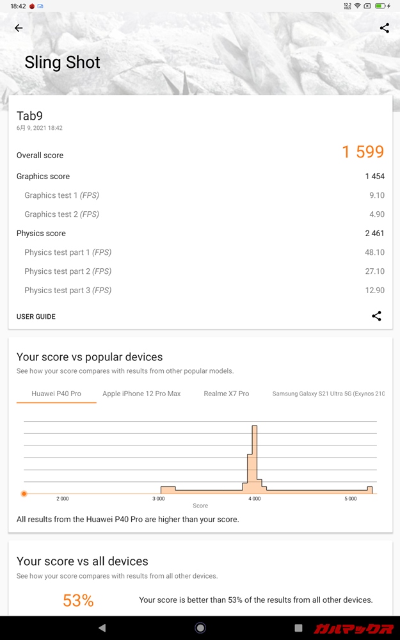Open the USER GUIDE link
400x640 pixels.
click(x=36, y=317)
